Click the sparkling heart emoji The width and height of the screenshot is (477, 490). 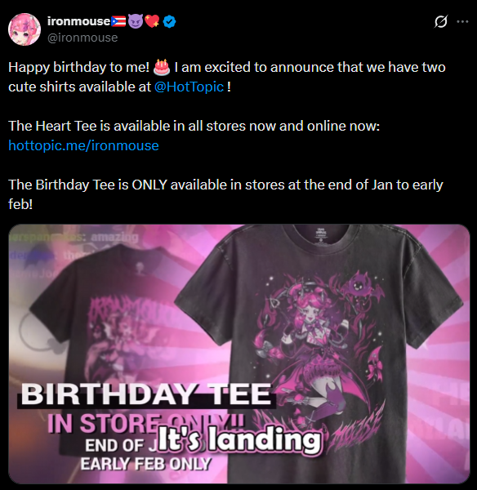[152, 21]
